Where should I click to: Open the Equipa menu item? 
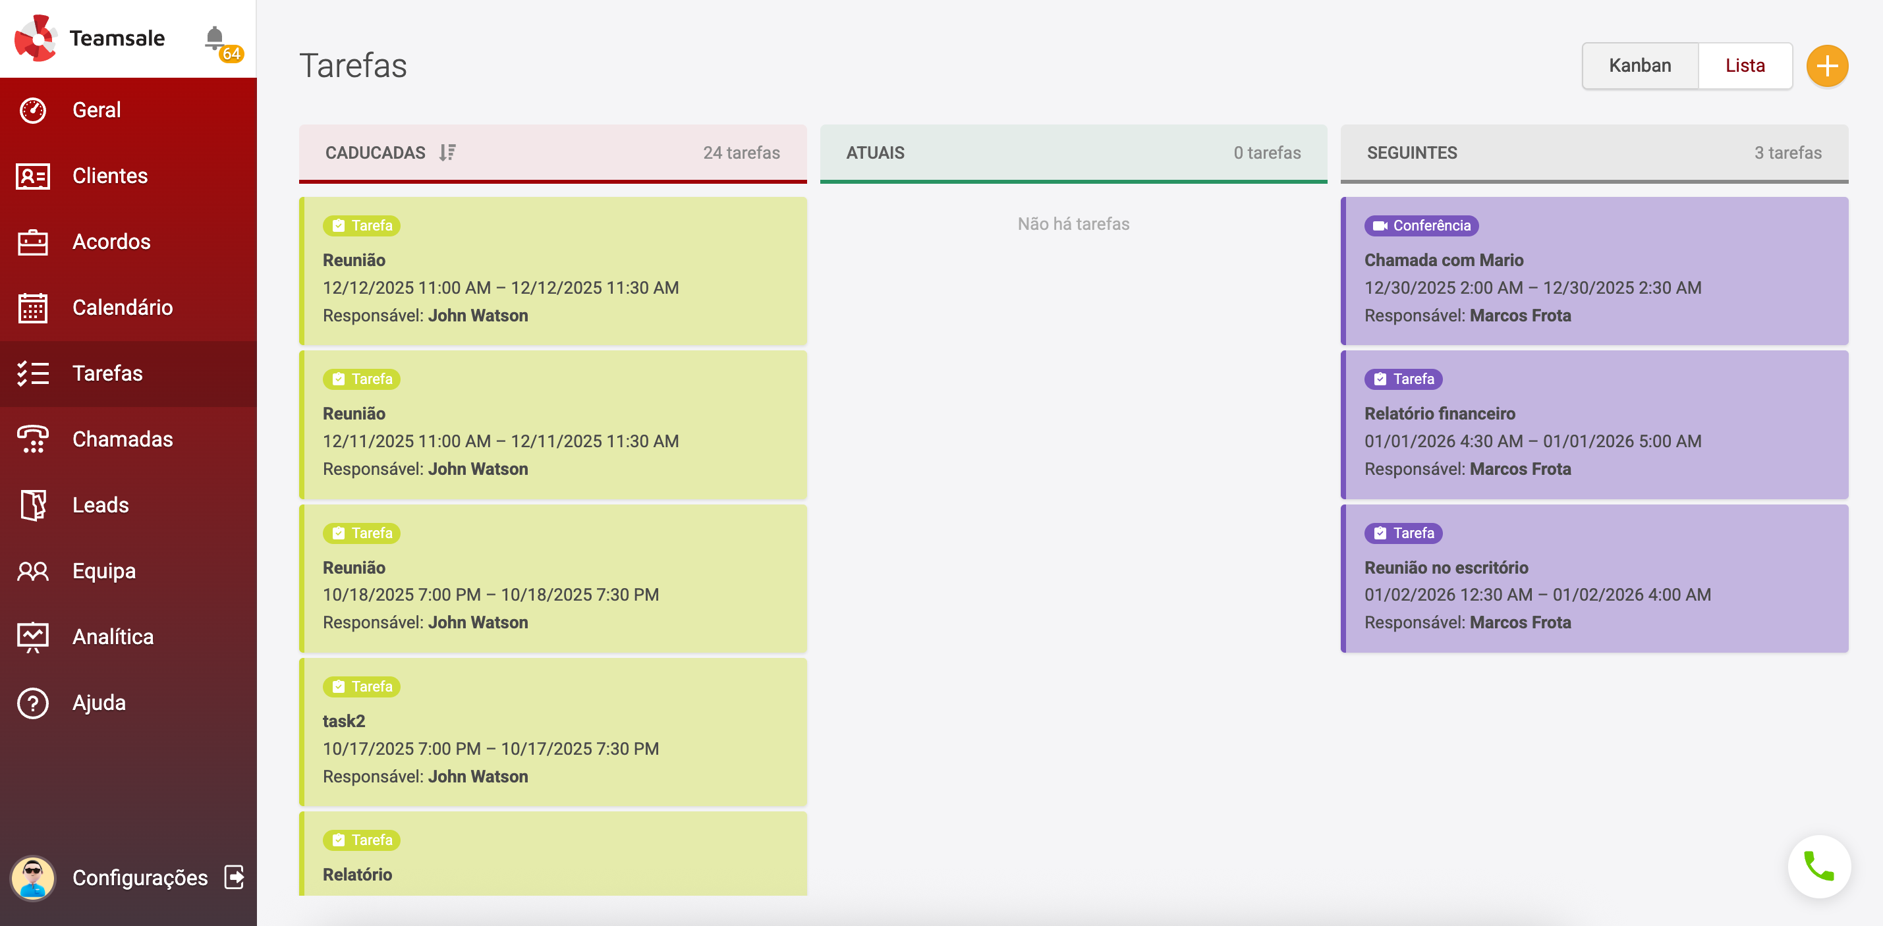click(104, 571)
